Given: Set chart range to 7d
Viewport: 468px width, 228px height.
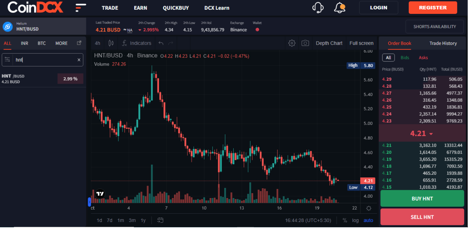Looking at the screenshot, I should click(109, 220).
